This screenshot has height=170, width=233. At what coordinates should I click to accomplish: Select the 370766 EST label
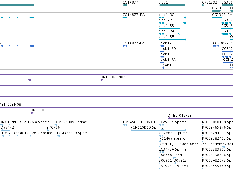click(53, 128)
